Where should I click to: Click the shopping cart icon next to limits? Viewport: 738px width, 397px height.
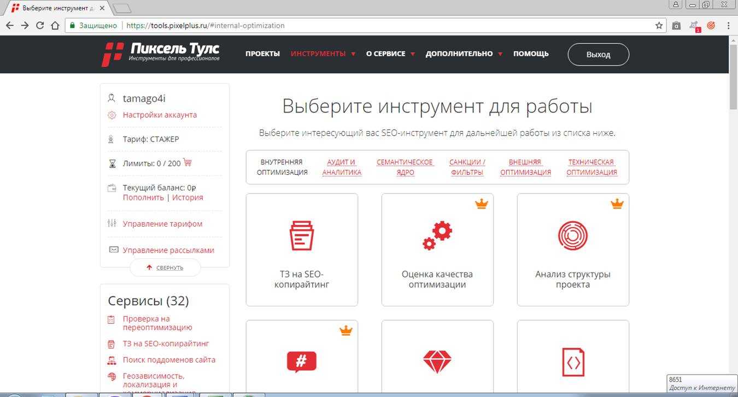coord(188,163)
